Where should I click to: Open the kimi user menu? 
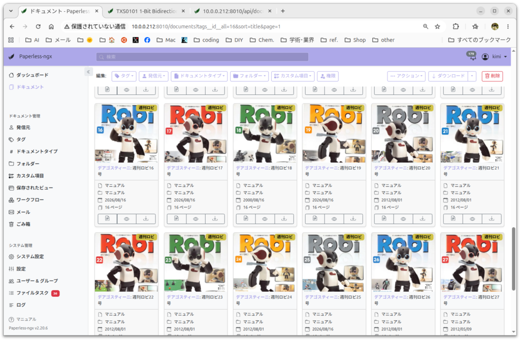494,57
